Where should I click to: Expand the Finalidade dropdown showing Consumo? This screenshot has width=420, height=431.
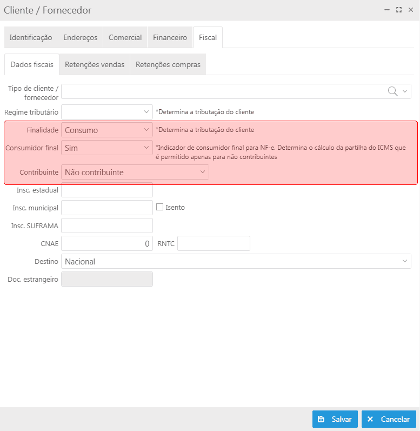tap(107, 130)
